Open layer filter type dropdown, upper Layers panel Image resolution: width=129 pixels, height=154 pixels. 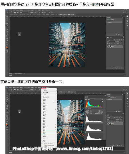(110, 40)
